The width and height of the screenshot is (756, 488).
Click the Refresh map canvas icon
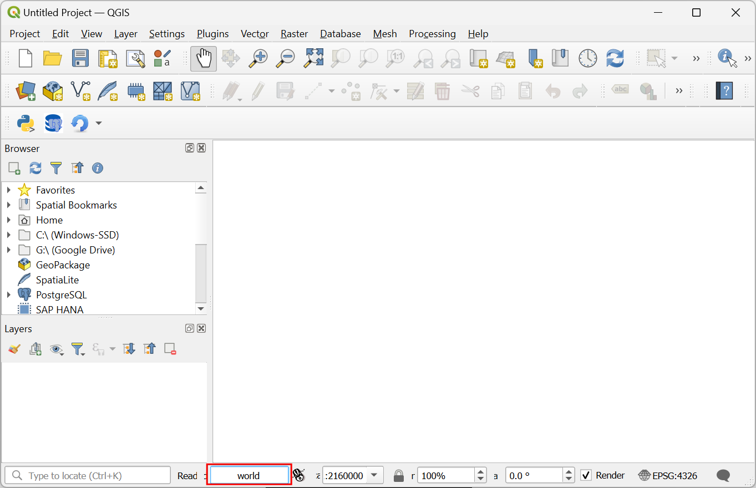pyautogui.click(x=615, y=58)
